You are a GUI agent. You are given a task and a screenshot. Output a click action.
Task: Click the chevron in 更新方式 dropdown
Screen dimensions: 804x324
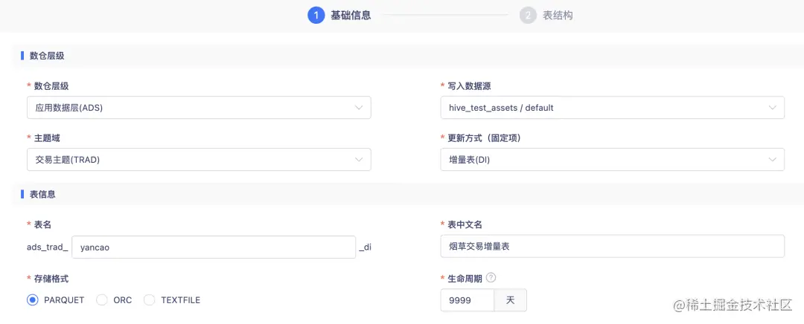(x=772, y=160)
